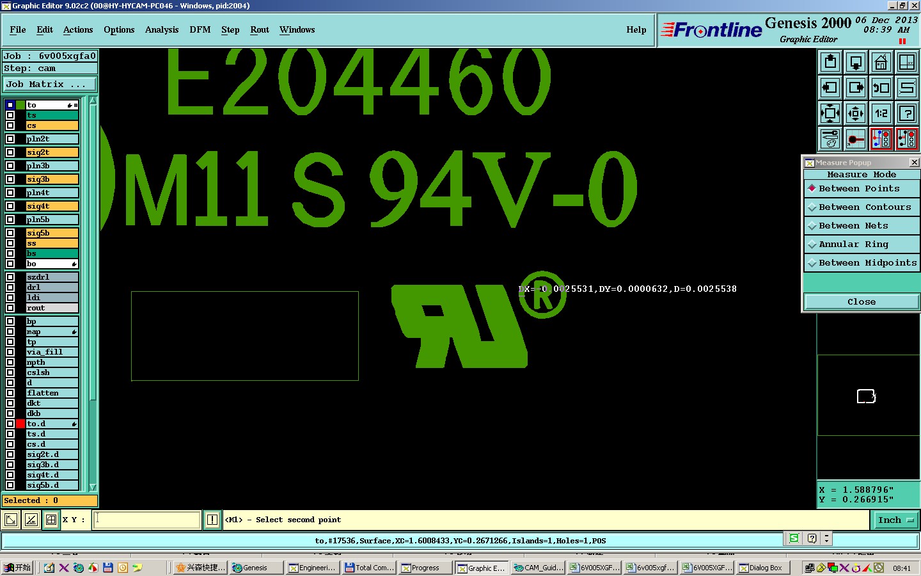Open the Rout menu

(x=260, y=29)
